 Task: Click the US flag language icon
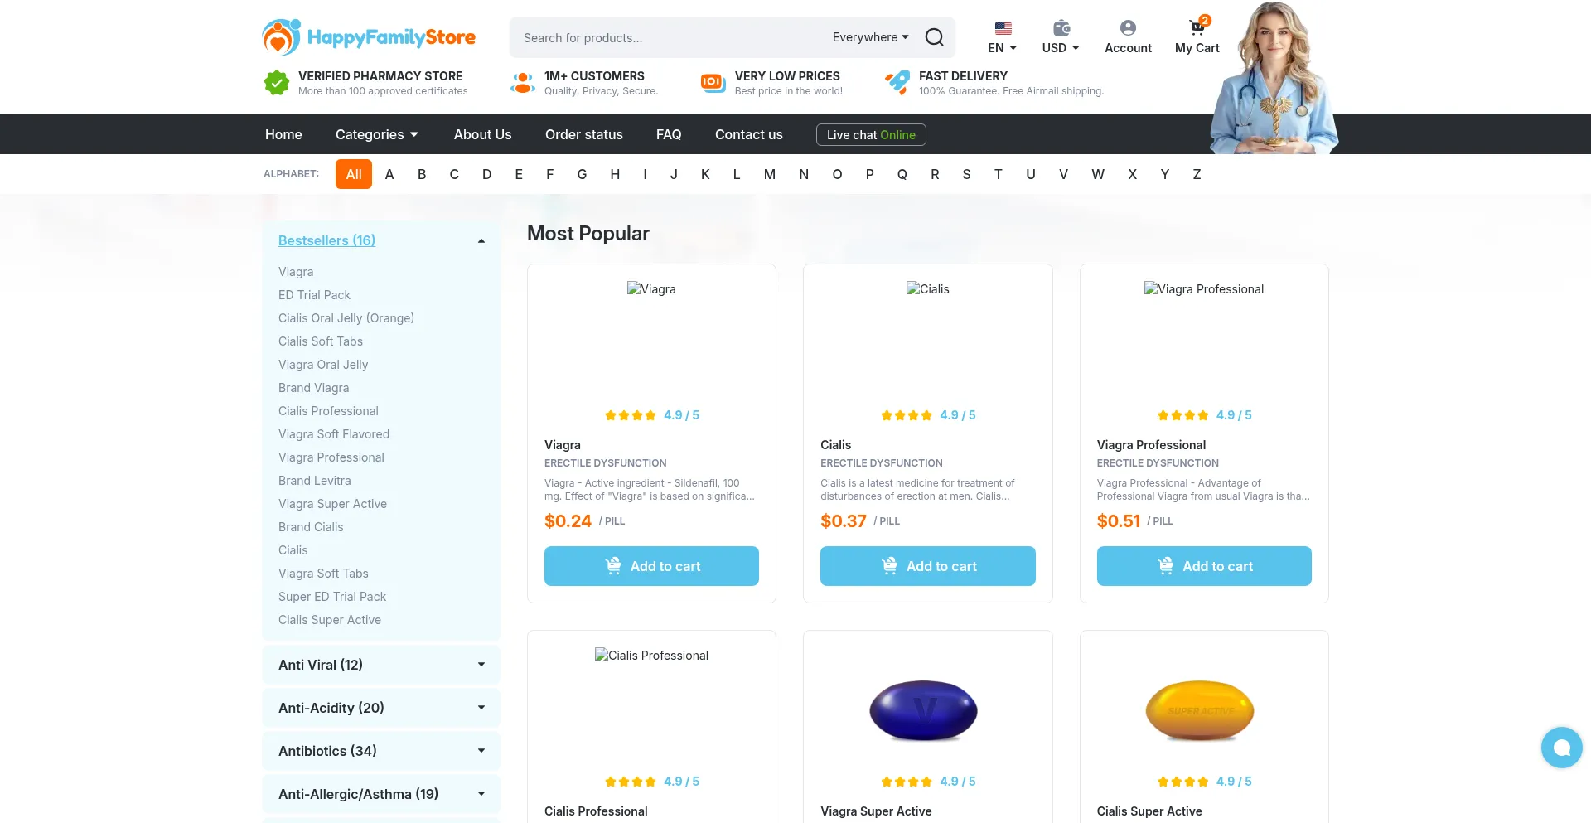[1003, 28]
